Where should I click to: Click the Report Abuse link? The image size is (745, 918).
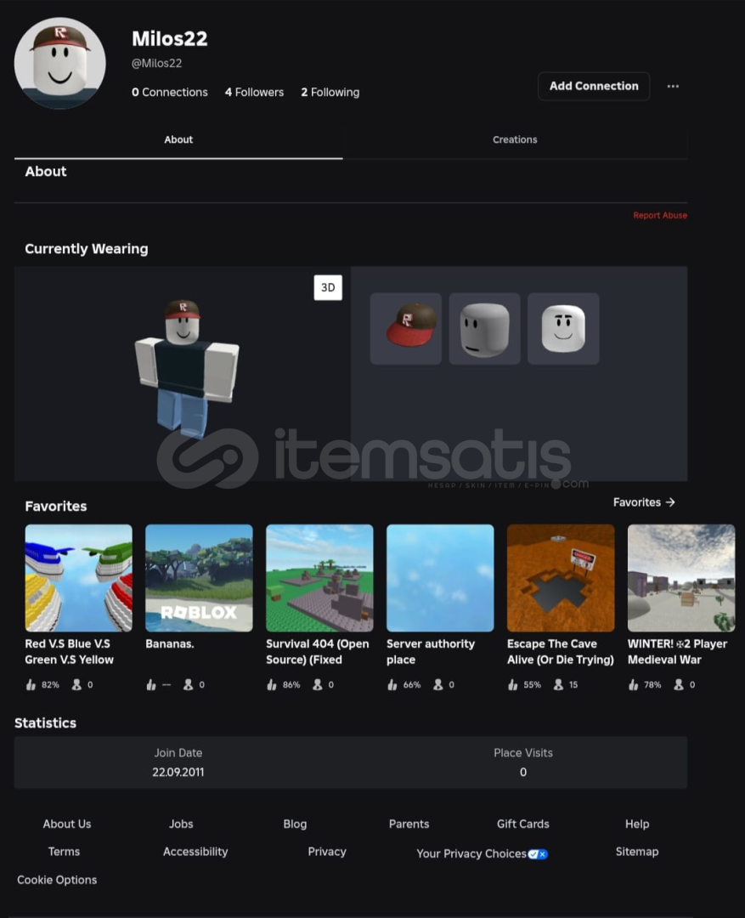[x=659, y=215]
